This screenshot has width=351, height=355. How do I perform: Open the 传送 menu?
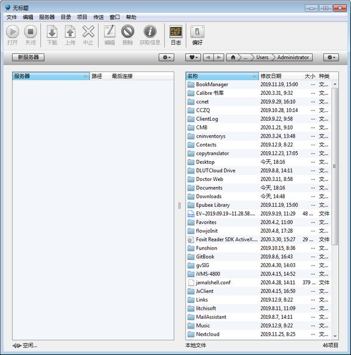click(x=98, y=17)
